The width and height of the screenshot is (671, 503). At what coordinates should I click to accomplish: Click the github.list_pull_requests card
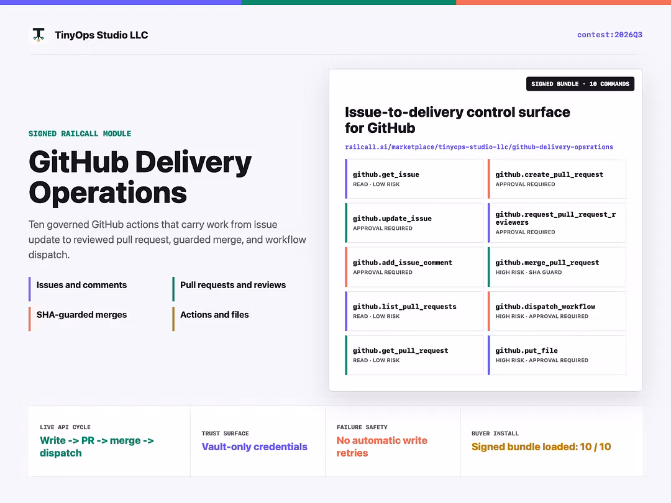[x=414, y=311]
